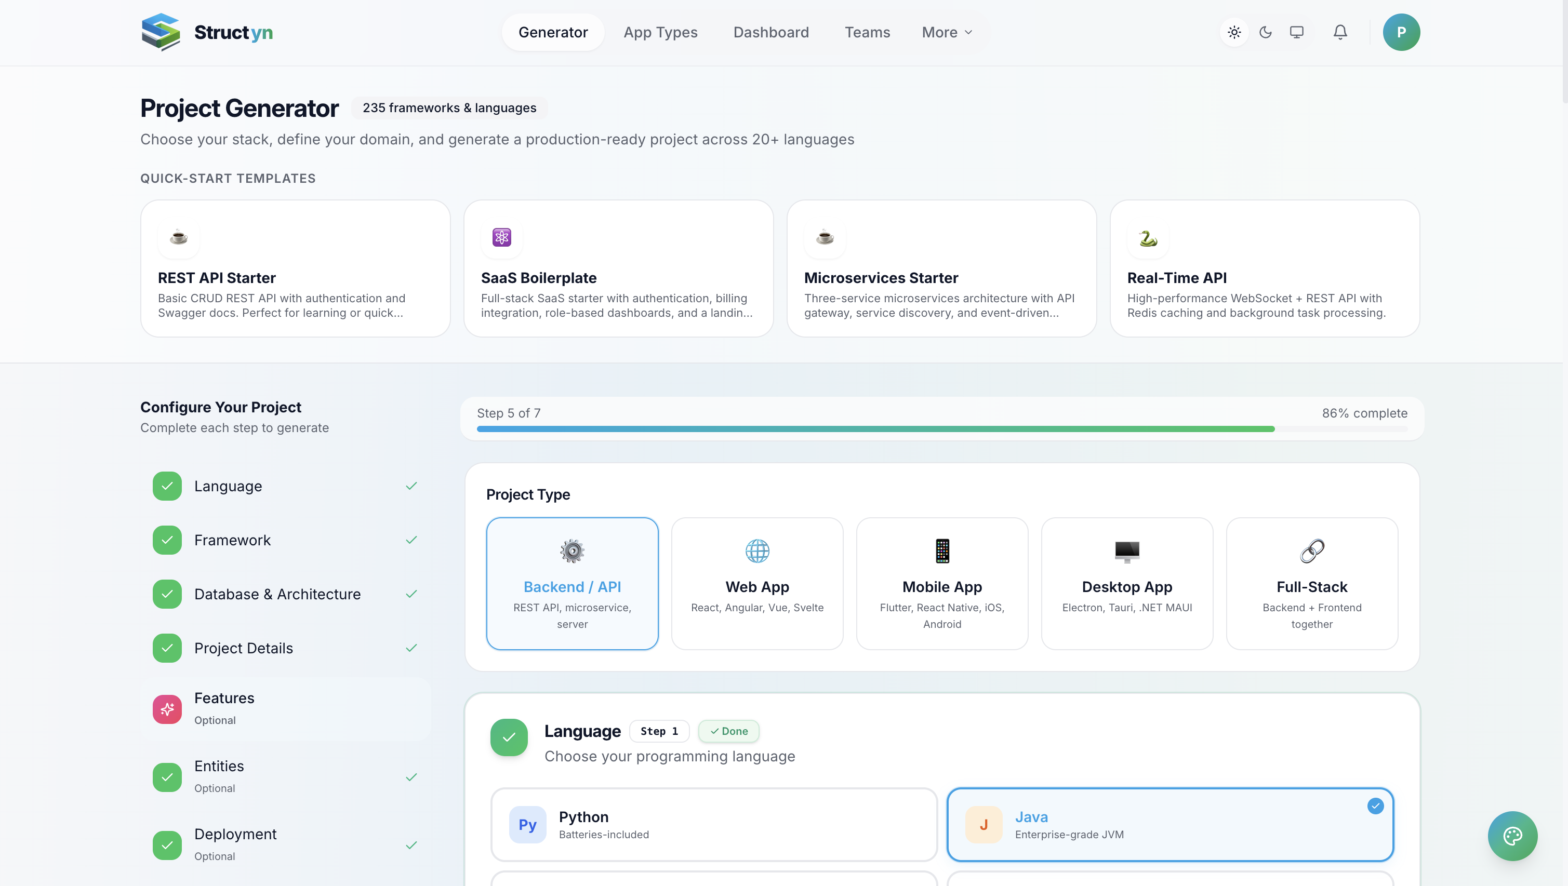Image resolution: width=1568 pixels, height=886 pixels.
Task: Click the Framework step green check icon
Action: pyautogui.click(x=167, y=540)
